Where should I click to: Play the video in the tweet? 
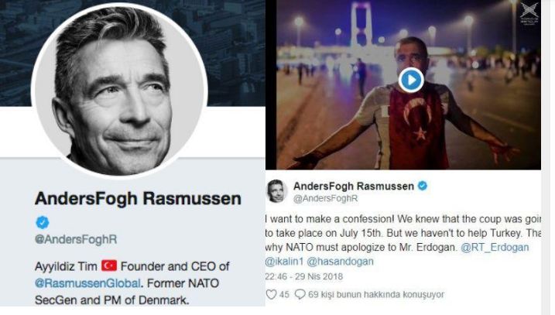(x=411, y=80)
